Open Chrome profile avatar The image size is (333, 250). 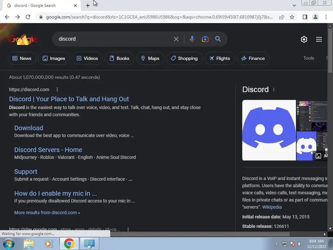(315, 17)
